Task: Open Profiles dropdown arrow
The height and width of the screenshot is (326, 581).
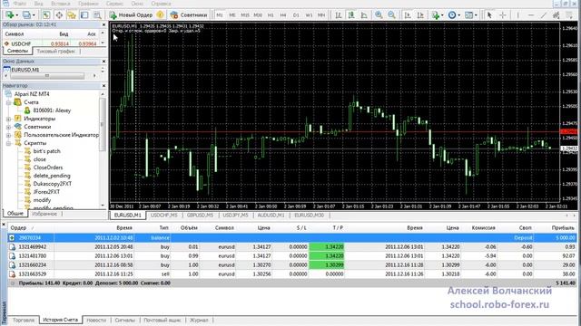Action: click(x=34, y=15)
